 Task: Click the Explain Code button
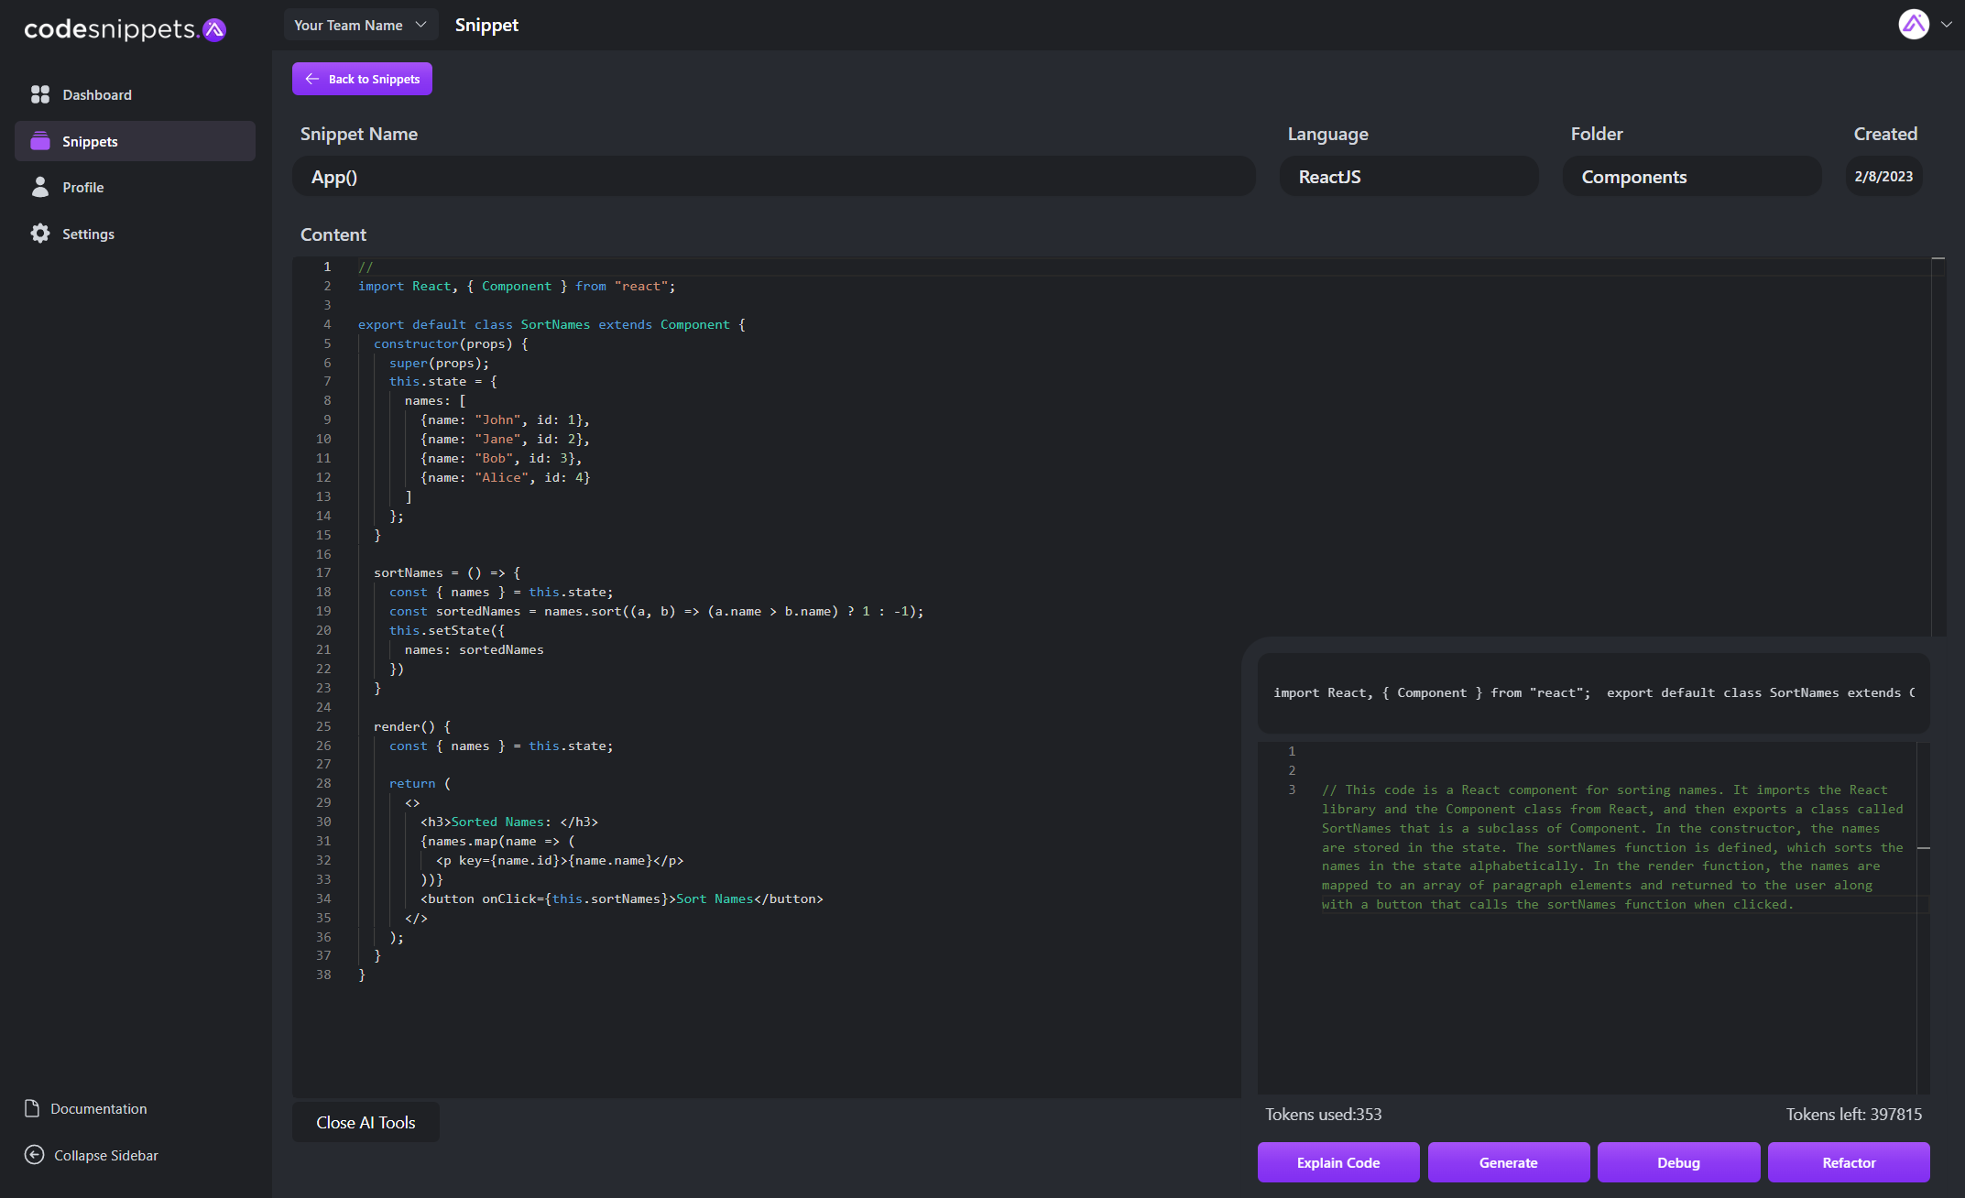click(x=1338, y=1162)
